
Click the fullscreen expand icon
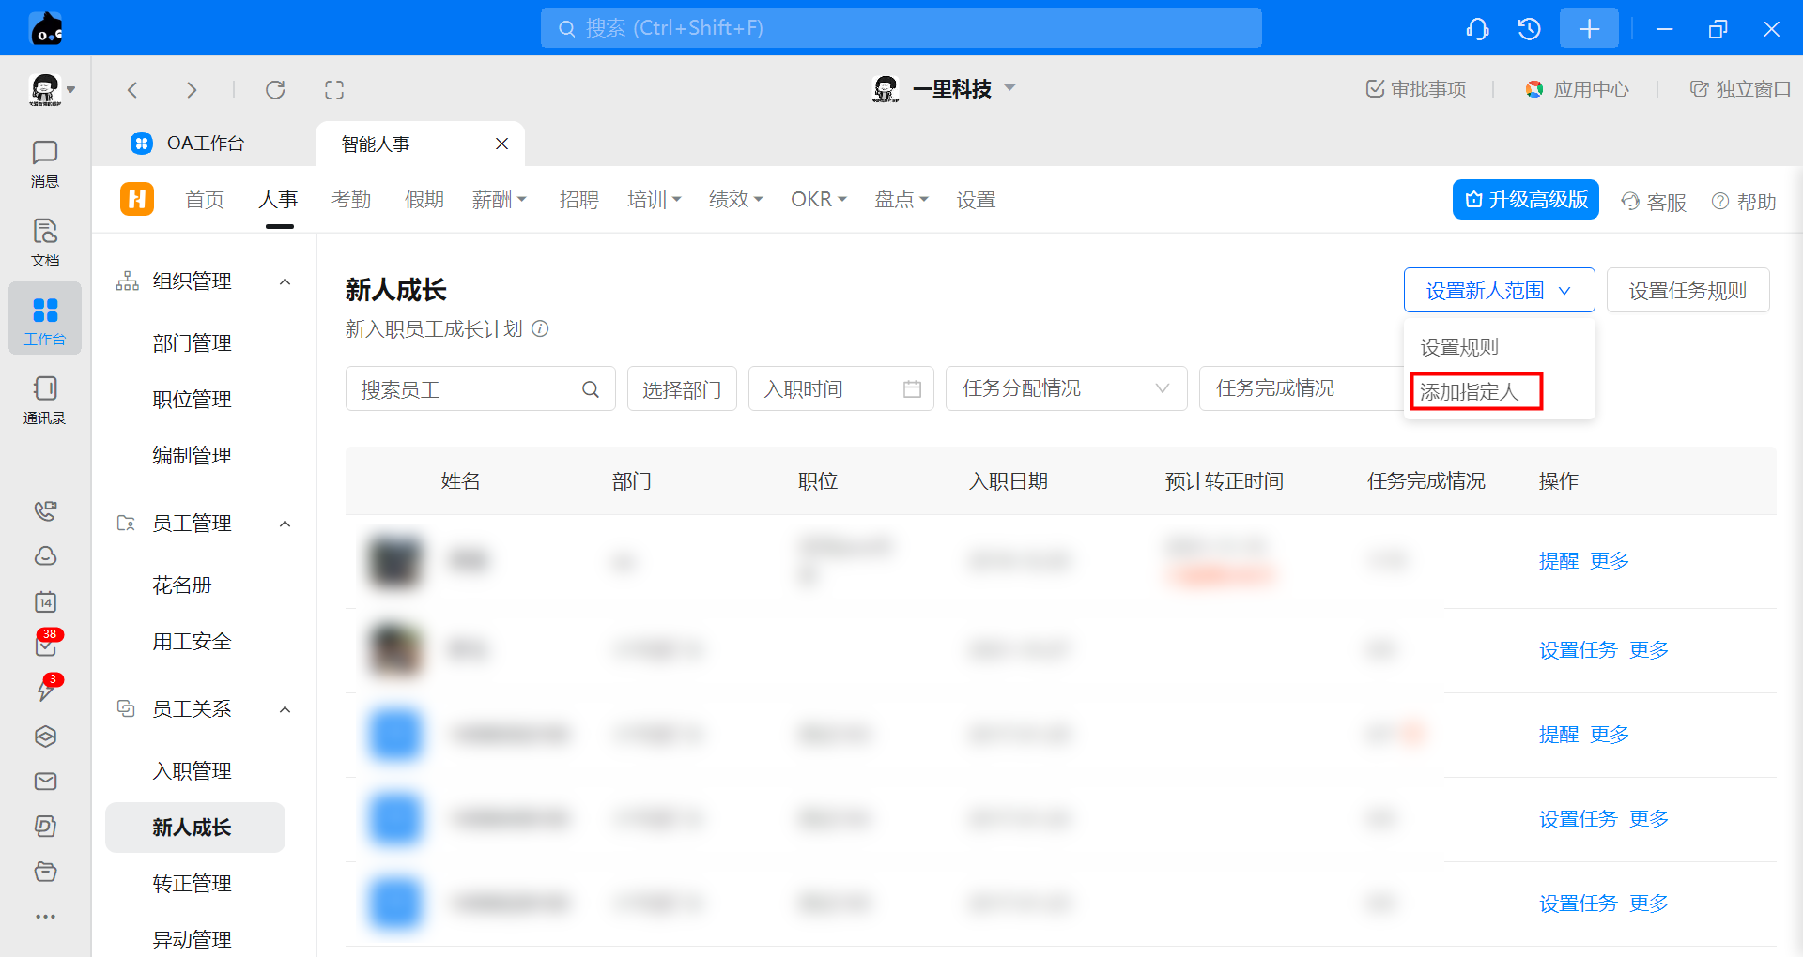[x=334, y=90]
